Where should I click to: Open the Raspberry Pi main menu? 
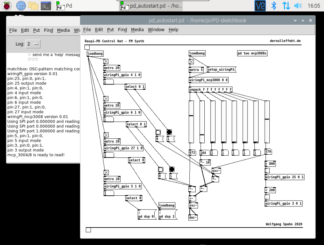click(7, 6)
